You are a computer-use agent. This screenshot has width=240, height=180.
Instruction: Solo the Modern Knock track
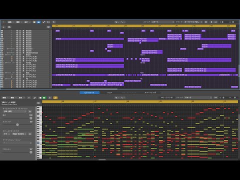pos(20,53)
